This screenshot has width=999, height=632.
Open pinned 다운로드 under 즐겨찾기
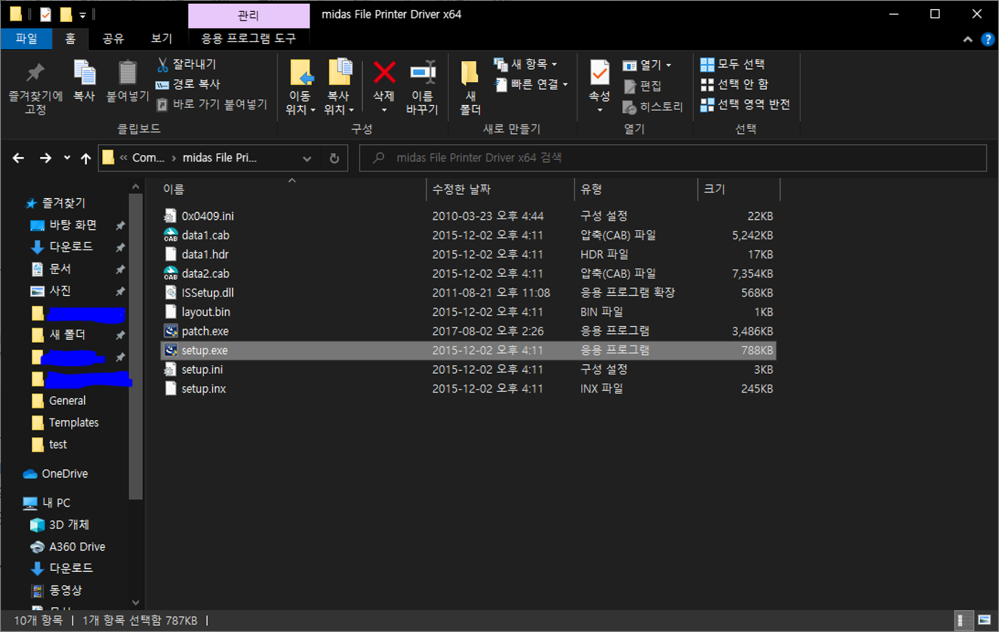tap(71, 247)
